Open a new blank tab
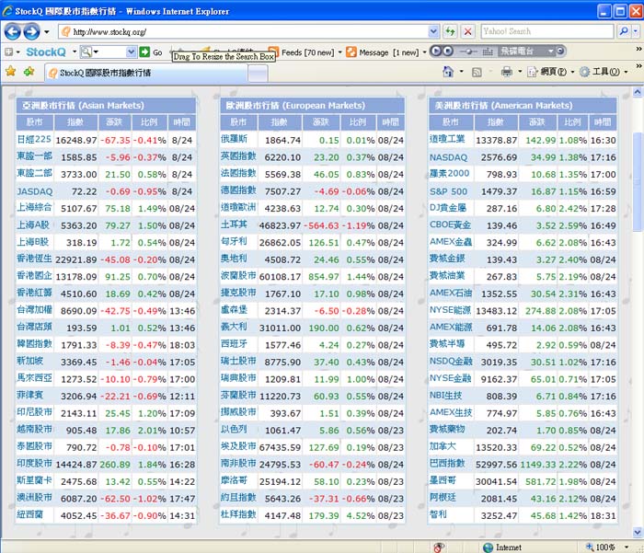644x553 pixels. (x=258, y=74)
